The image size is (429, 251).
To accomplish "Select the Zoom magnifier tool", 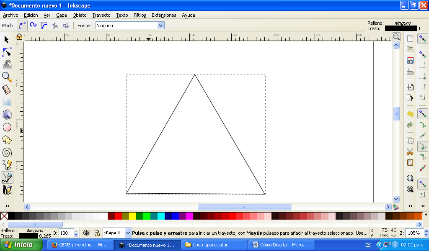I will [x=7, y=77].
